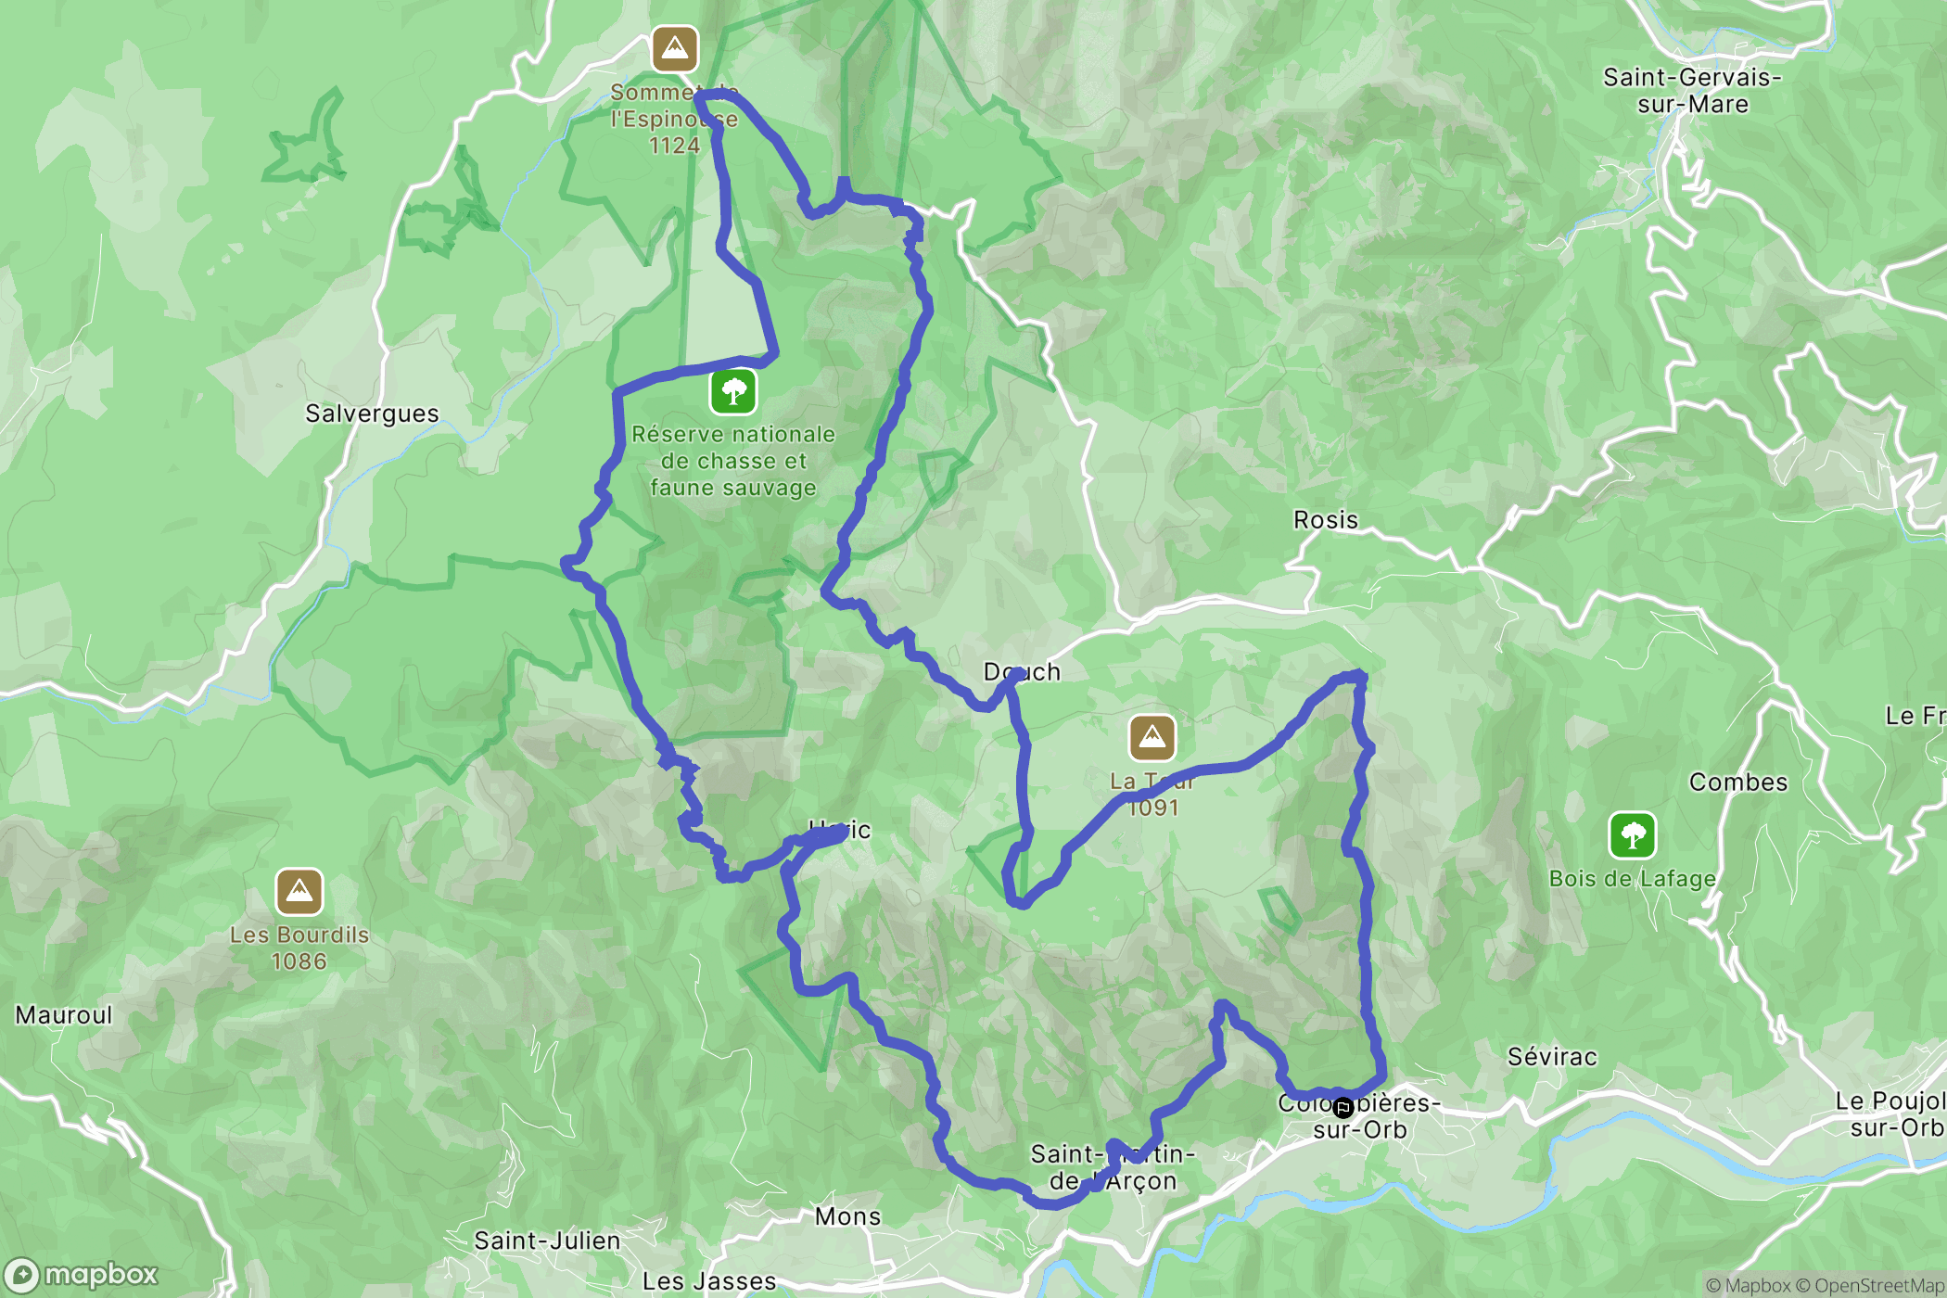The image size is (1947, 1298).
Task: Click the Salvergues village label
Action: [372, 414]
